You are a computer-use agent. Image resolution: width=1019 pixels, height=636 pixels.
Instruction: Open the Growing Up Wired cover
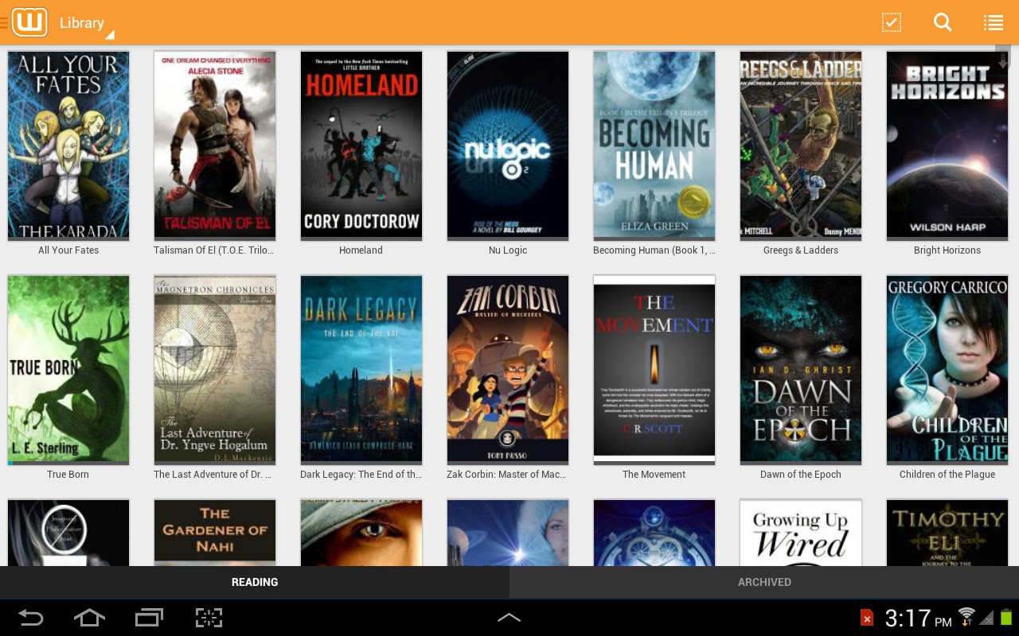(x=801, y=533)
